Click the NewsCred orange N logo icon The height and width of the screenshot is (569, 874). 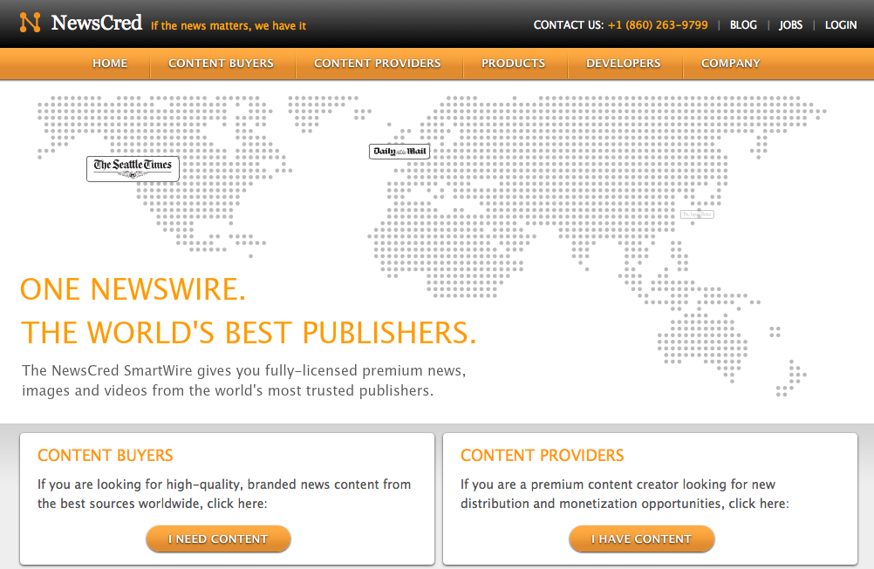pyautogui.click(x=31, y=23)
